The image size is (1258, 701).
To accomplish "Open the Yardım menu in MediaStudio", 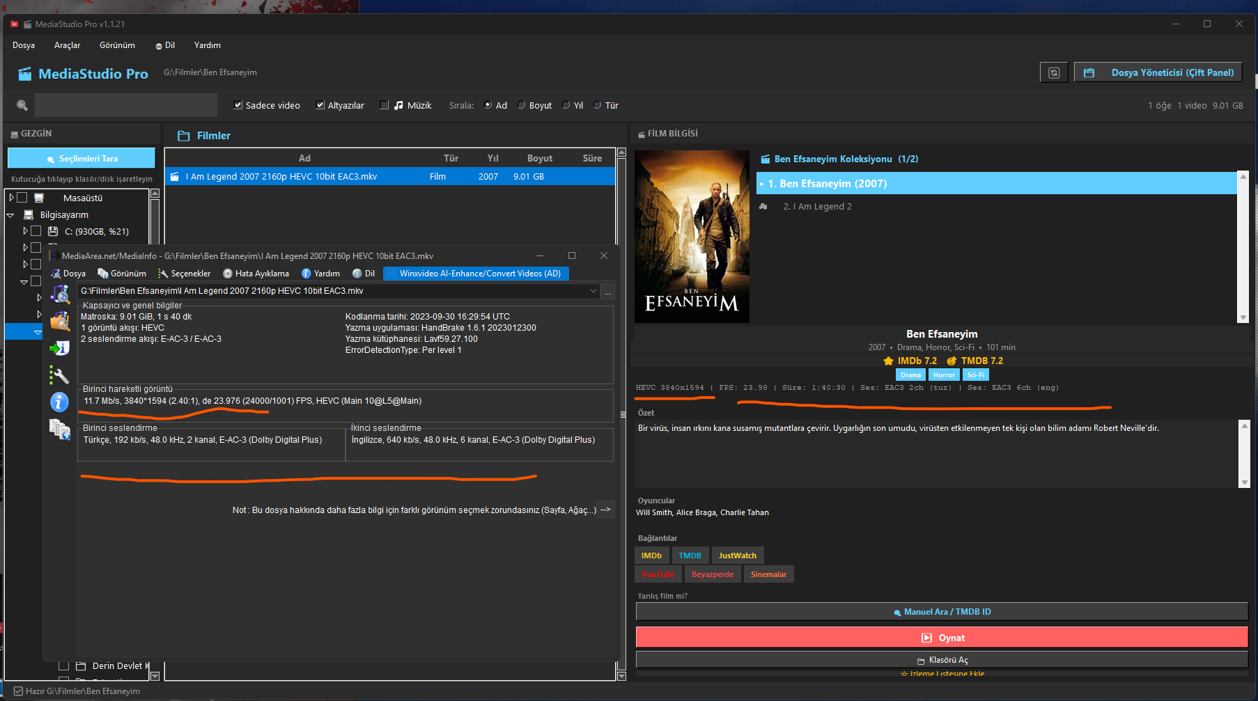I will 208,45.
